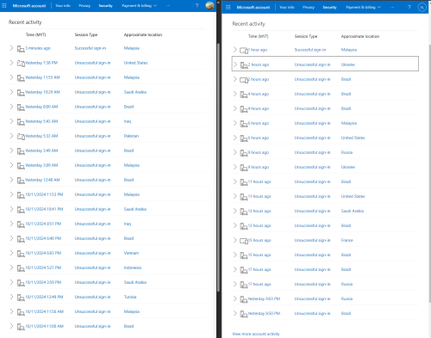Click 'Microsoft account' title in right window
Screen dimensions: 431x338
[x=253, y=8]
